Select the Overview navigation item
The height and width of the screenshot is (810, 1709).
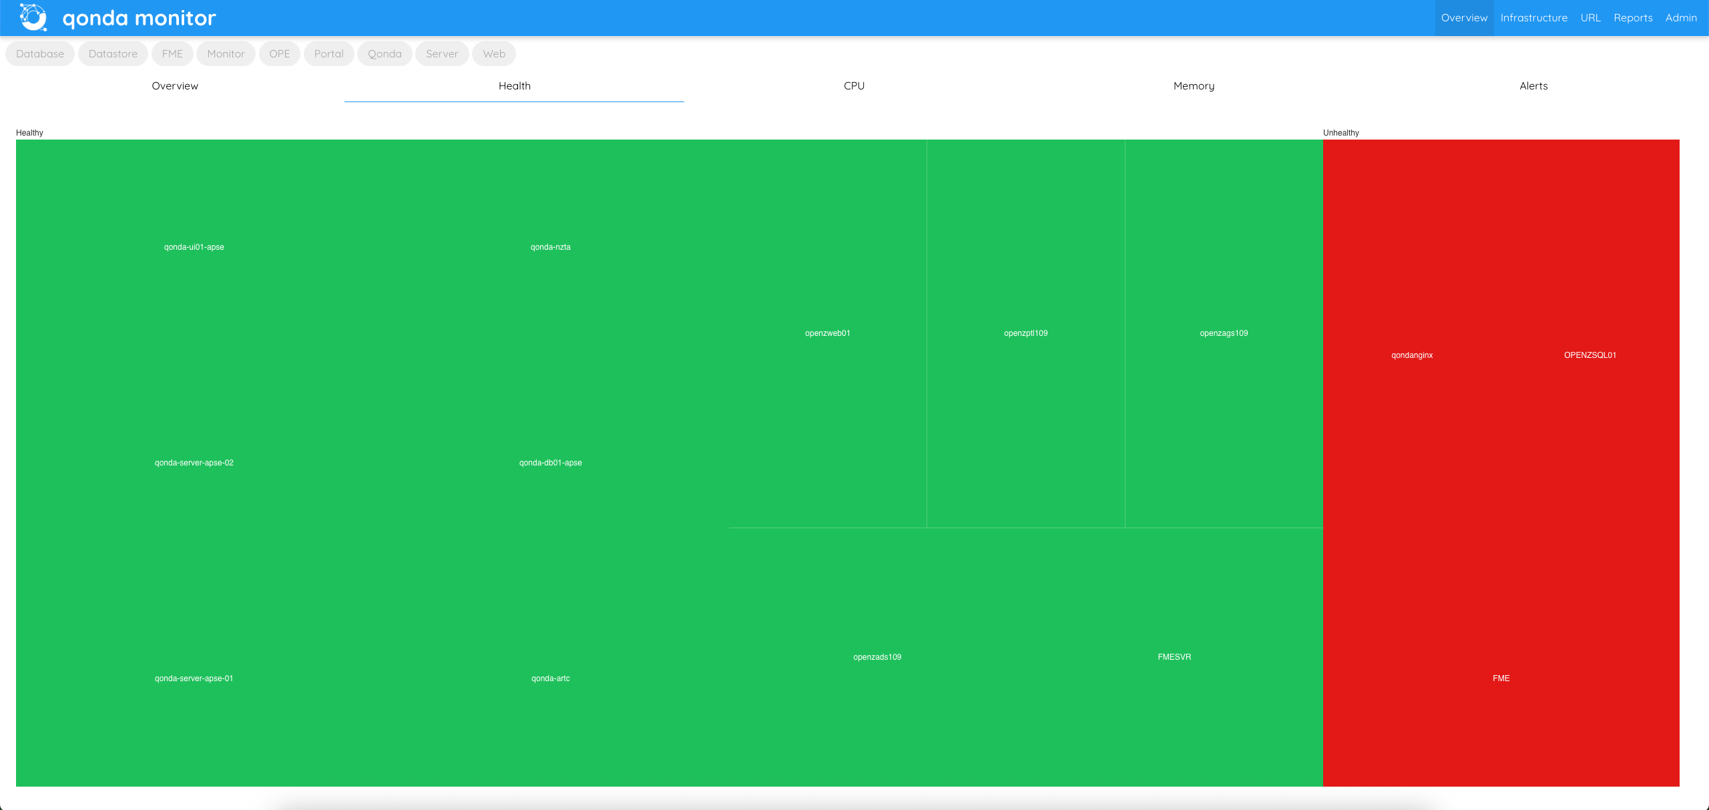[x=1465, y=17]
